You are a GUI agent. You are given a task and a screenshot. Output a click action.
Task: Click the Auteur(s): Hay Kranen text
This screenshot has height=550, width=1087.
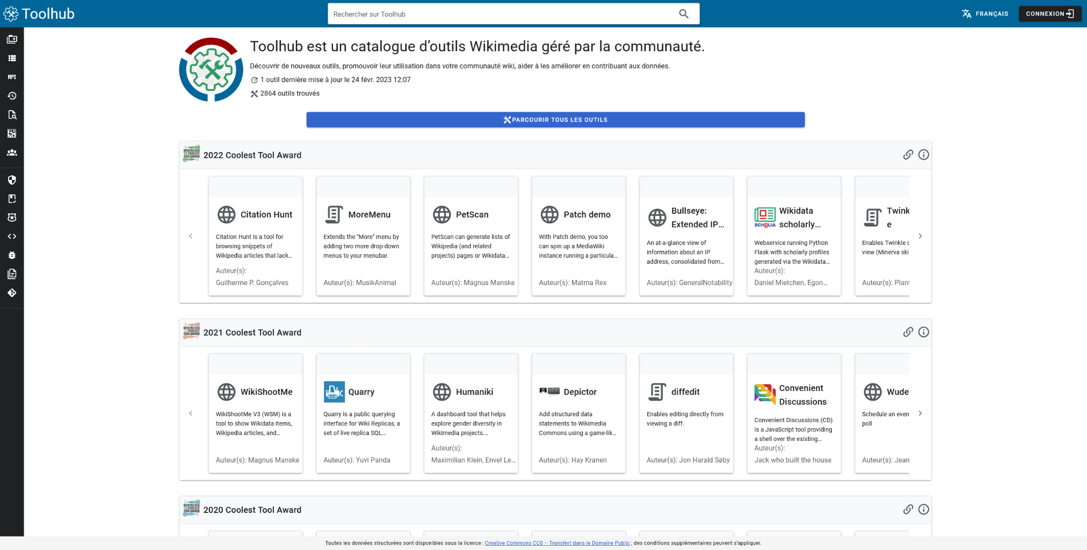click(x=573, y=460)
